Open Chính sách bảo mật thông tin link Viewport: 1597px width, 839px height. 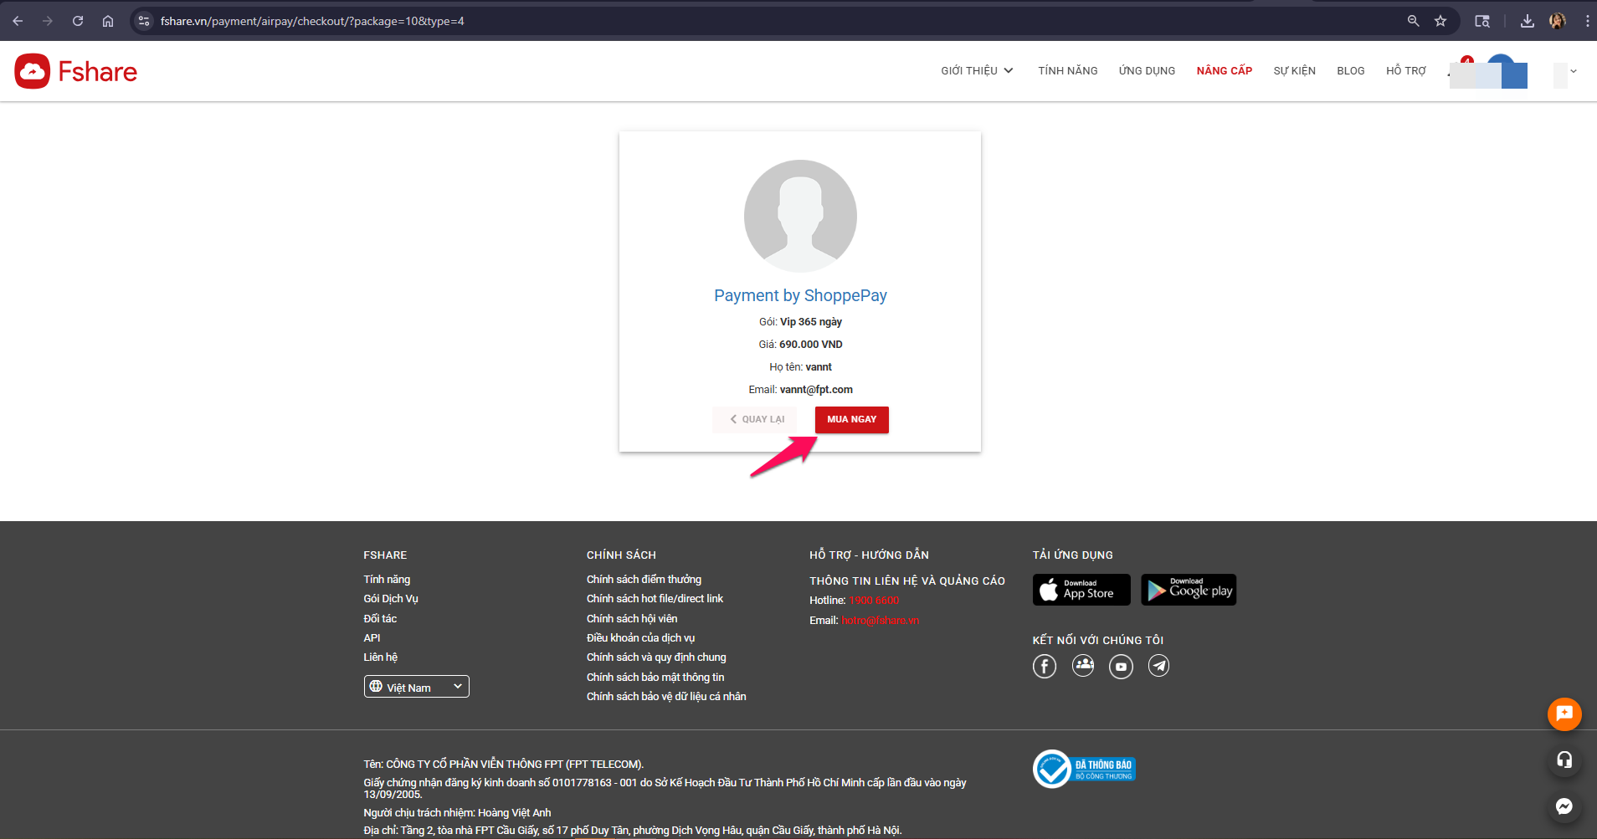655,678
